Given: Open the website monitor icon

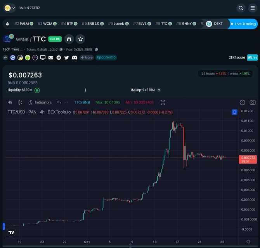Looking at the screenshot, I should pos(43,58).
